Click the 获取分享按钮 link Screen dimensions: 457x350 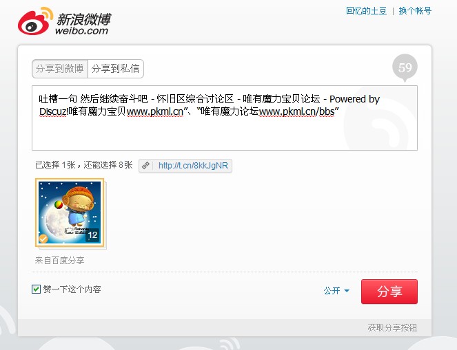(x=392, y=327)
